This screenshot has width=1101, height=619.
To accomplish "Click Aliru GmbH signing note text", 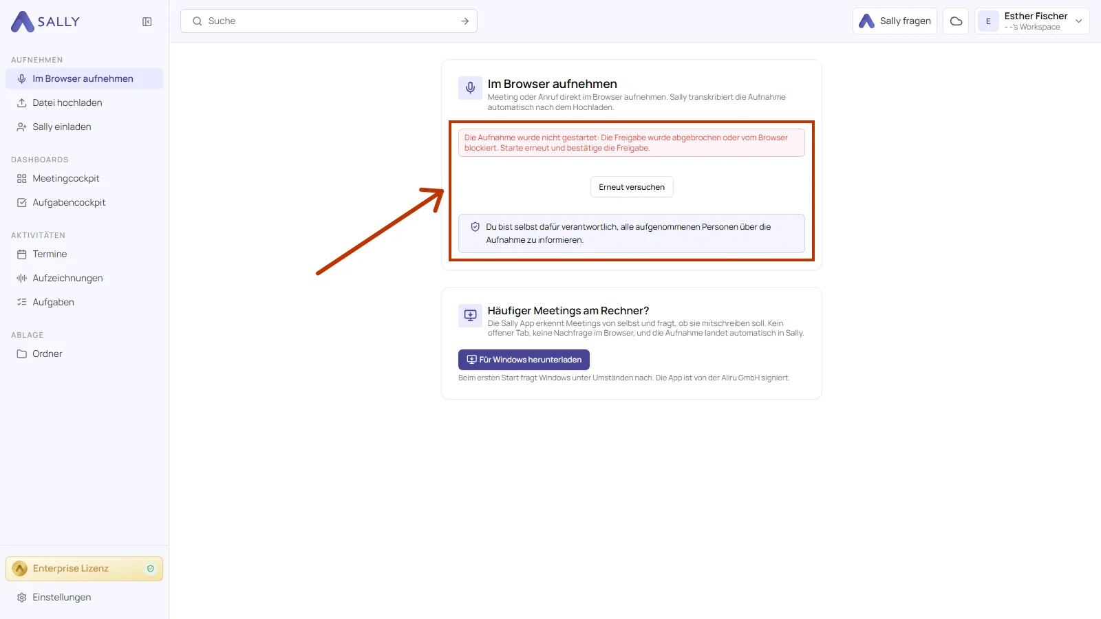I will point(624,378).
